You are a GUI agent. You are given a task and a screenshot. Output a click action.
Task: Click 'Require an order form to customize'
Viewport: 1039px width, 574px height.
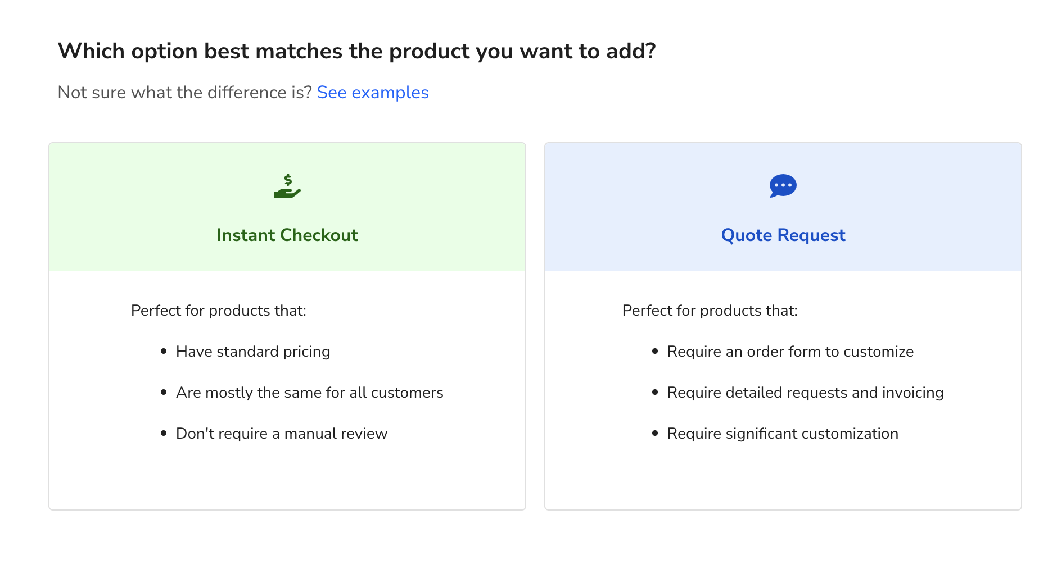pos(790,352)
